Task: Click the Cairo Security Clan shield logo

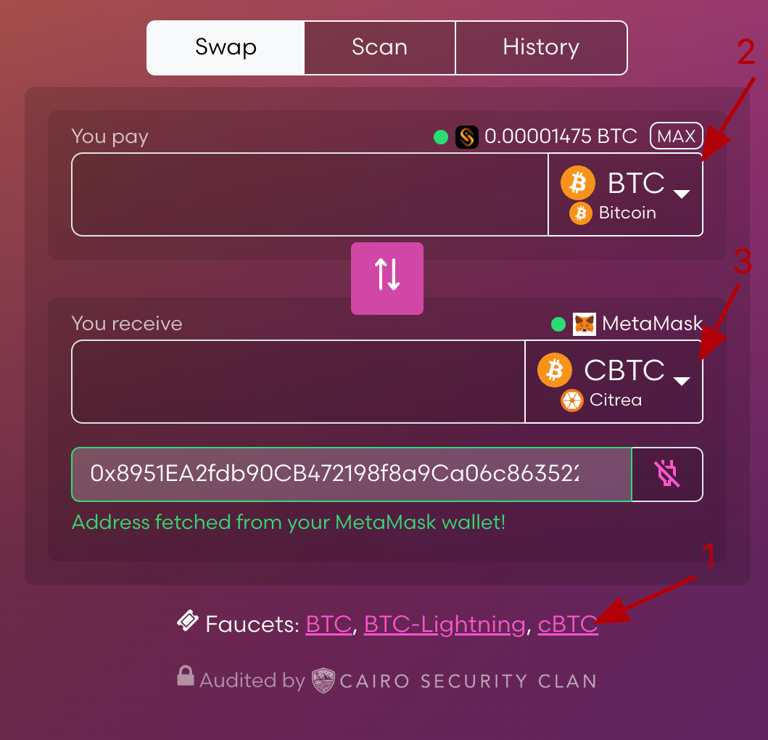Action: tap(323, 681)
